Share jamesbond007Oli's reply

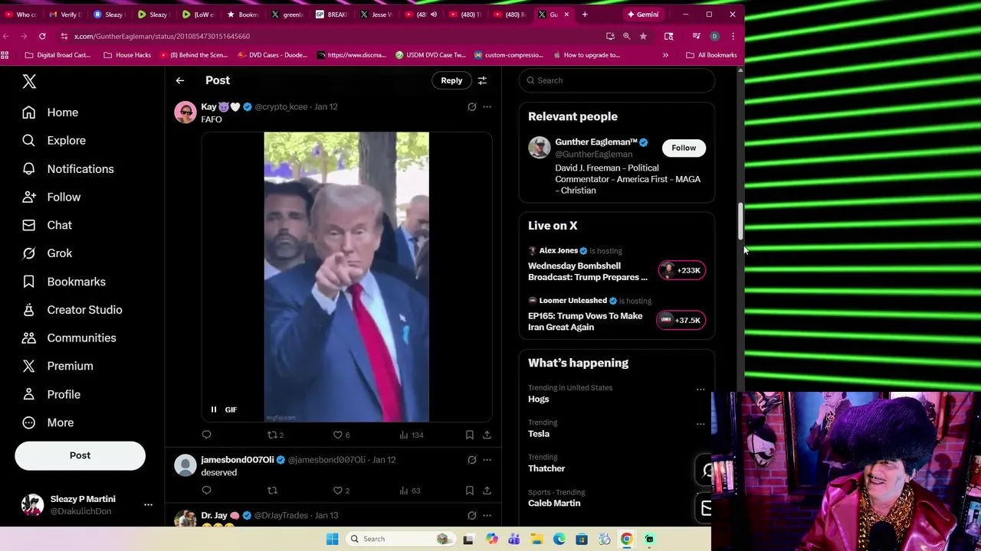coord(487,491)
